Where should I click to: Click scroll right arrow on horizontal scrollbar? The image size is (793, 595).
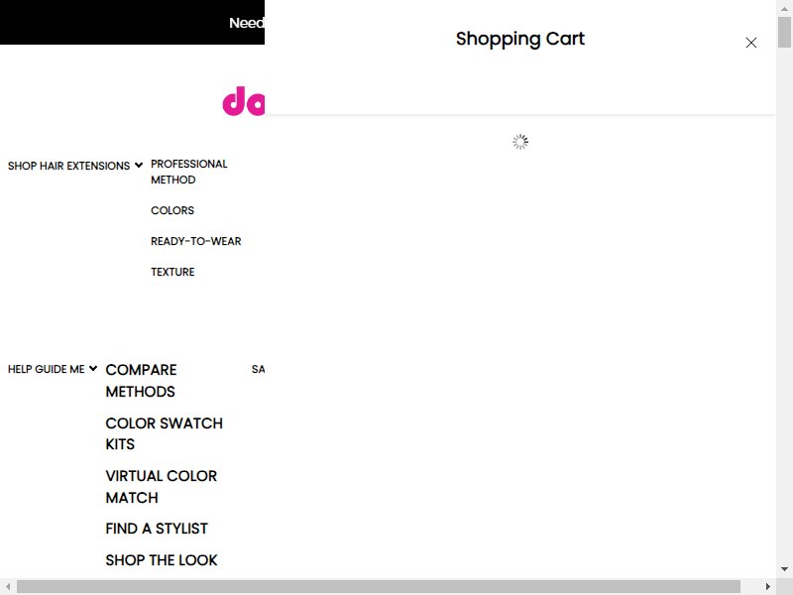point(767,587)
